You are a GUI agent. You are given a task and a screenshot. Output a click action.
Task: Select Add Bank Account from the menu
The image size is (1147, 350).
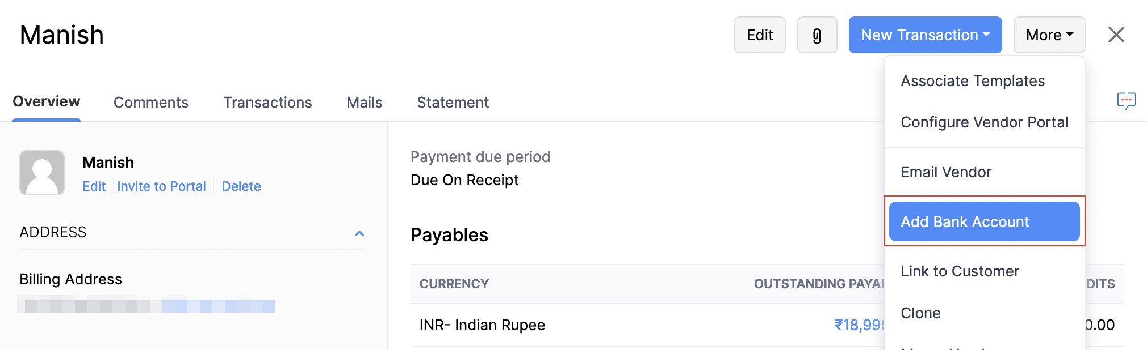point(965,221)
